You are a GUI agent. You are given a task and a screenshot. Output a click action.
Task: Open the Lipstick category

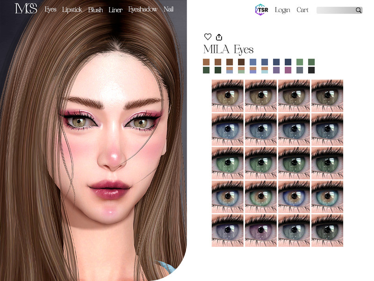point(72,9)
